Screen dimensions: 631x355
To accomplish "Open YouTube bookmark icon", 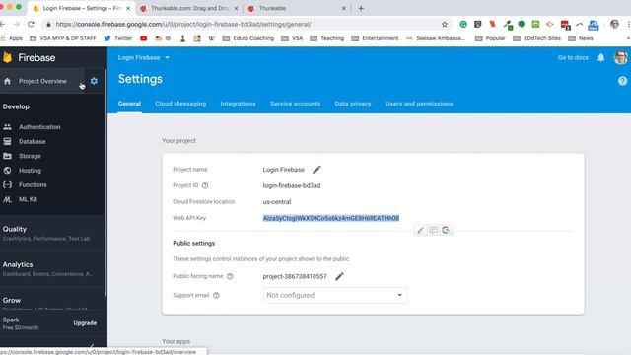I will pyautogui.click(x=143, y=38).
